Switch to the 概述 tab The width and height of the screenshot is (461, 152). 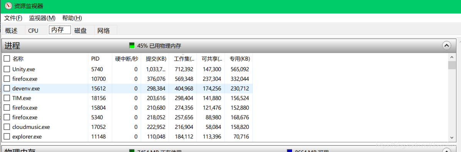pos(12,30)
